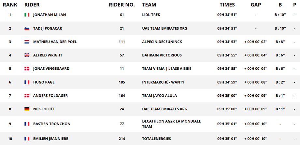Click the British flag beside Alfred Wright
Image resolution: width=300 pixels, height=145 pixels.
pyautogui.click(x=27, y=55)
